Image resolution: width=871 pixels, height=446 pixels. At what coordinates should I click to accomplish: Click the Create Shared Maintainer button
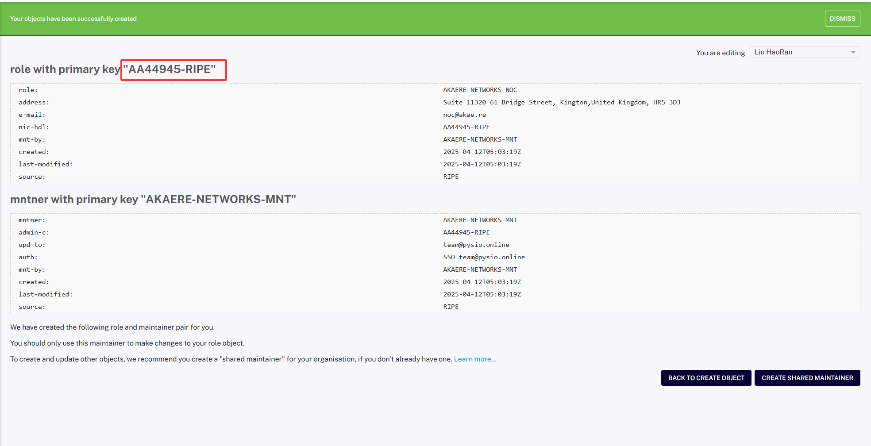[807, 378]
